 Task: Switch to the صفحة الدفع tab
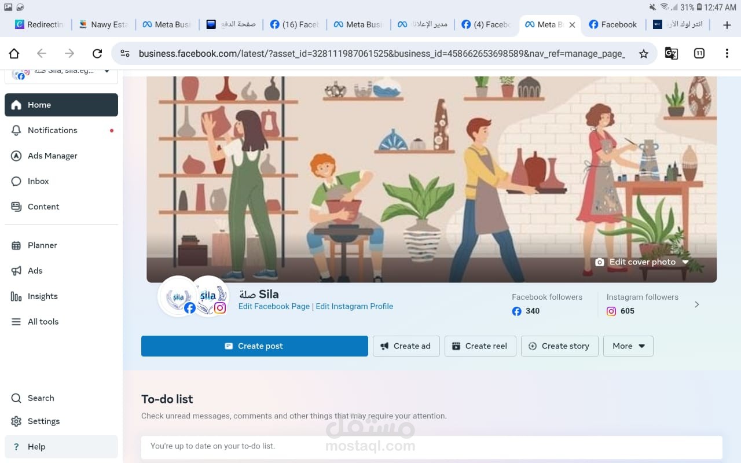[230, 24]
